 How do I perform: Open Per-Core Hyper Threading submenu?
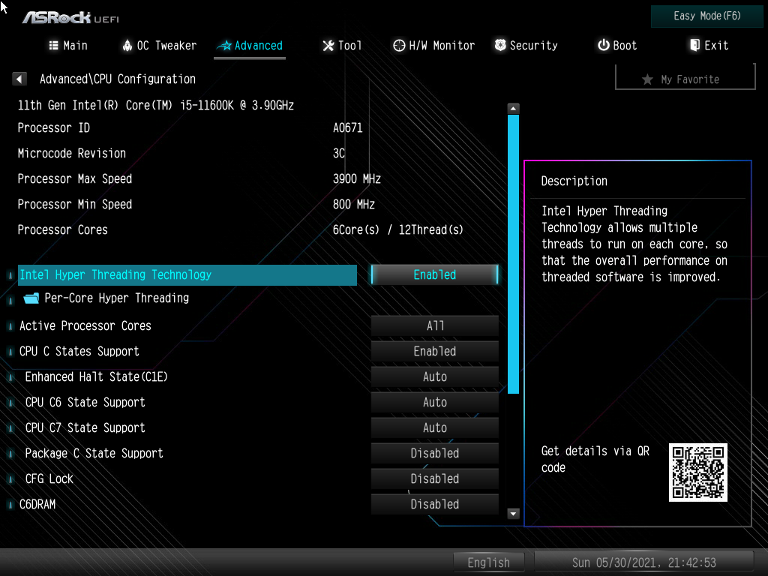pos(116,298)
